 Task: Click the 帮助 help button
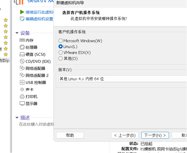[70, 135]
